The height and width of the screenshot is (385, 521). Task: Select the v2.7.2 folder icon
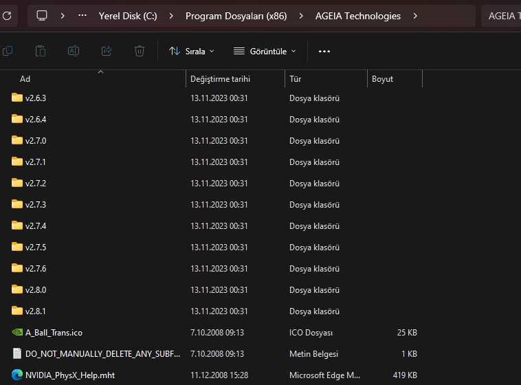[17, 182]
